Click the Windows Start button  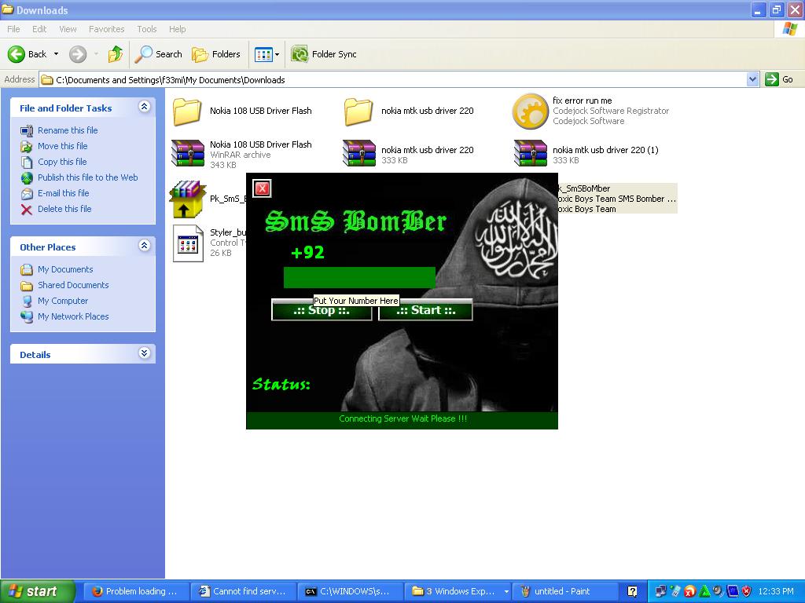(x=38, y=591)
